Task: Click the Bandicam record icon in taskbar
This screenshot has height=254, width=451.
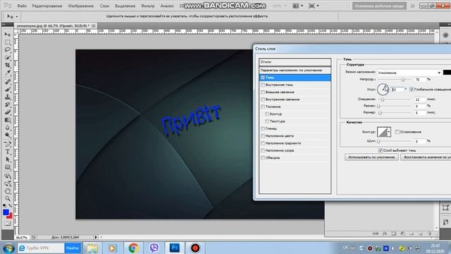Action: [195, 248]
